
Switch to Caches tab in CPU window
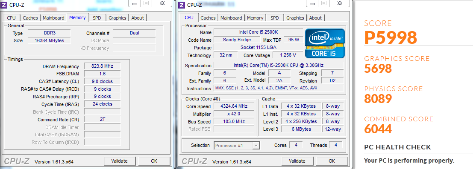click(208, 18)
